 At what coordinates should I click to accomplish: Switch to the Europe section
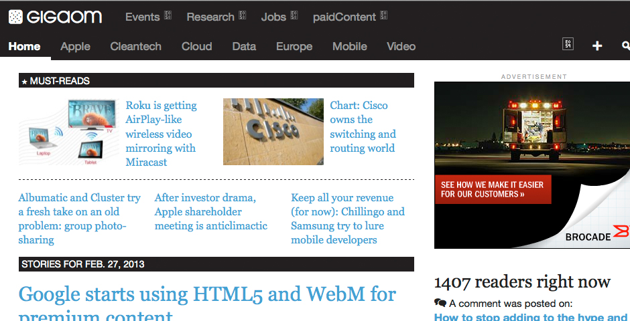click(x=294, y=47)
